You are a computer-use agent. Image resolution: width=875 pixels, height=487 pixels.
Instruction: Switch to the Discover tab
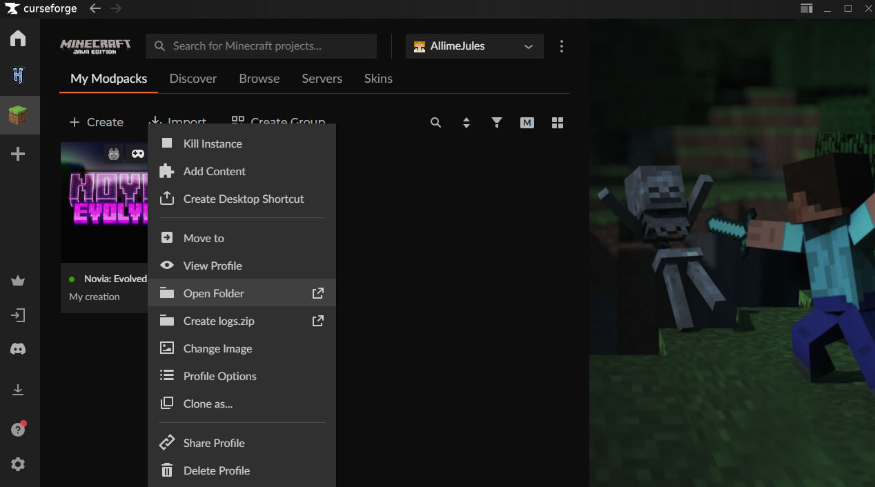click(x=193, y=79)
